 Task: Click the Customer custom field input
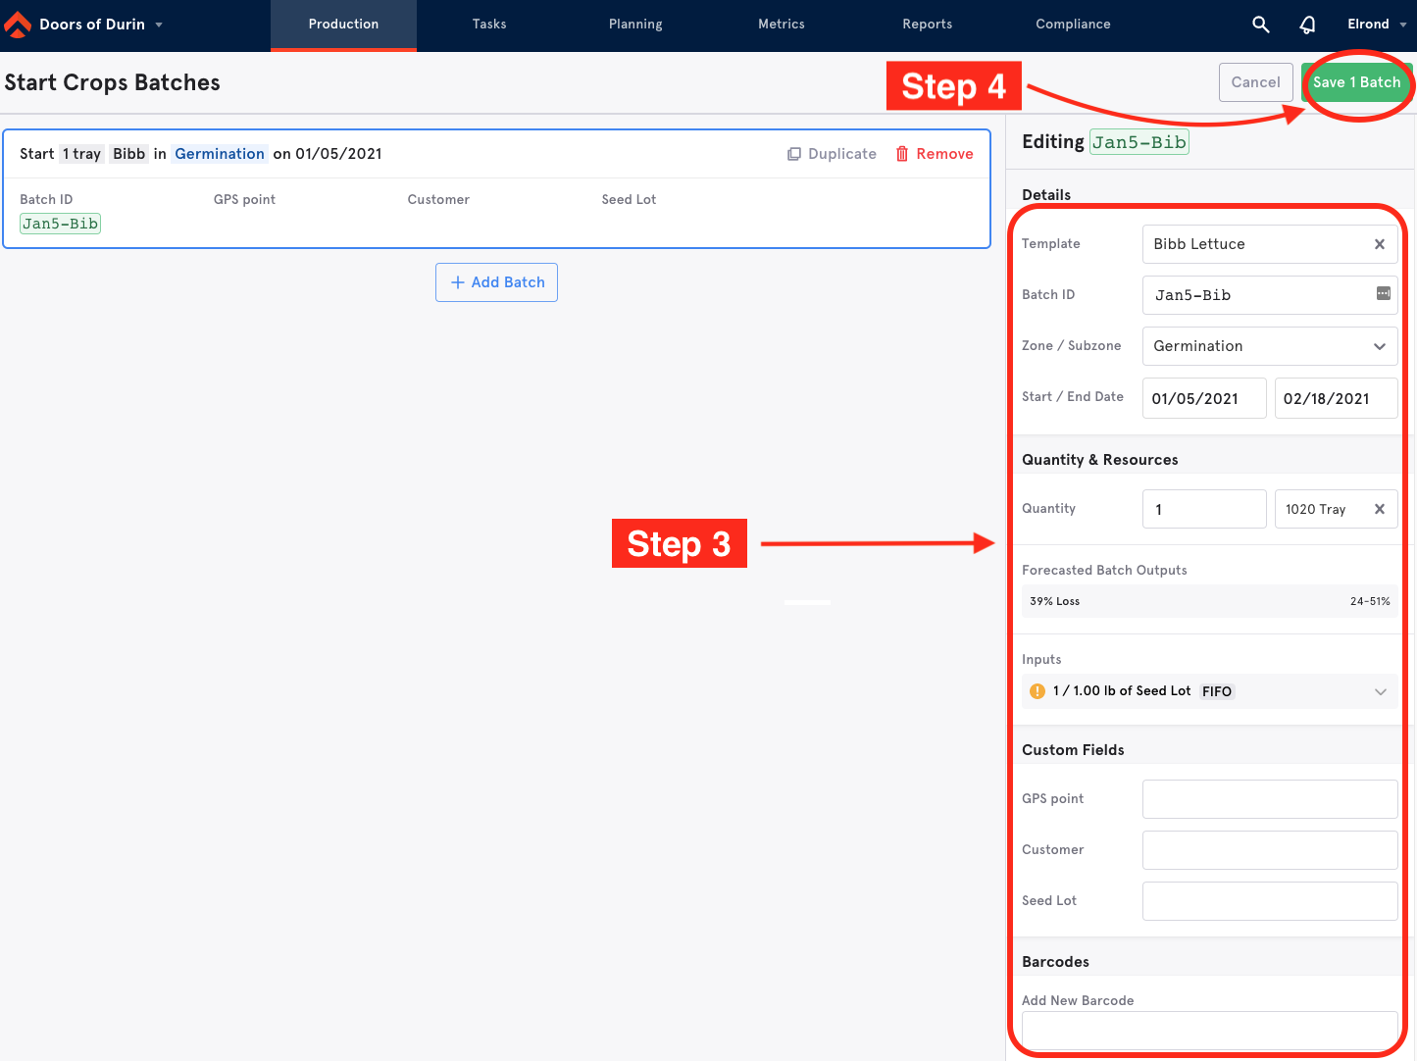(1270, 850)
